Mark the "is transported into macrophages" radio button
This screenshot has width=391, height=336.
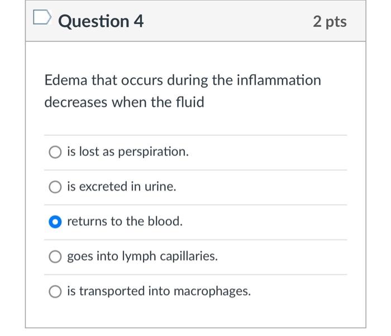[x=55, y=292]
